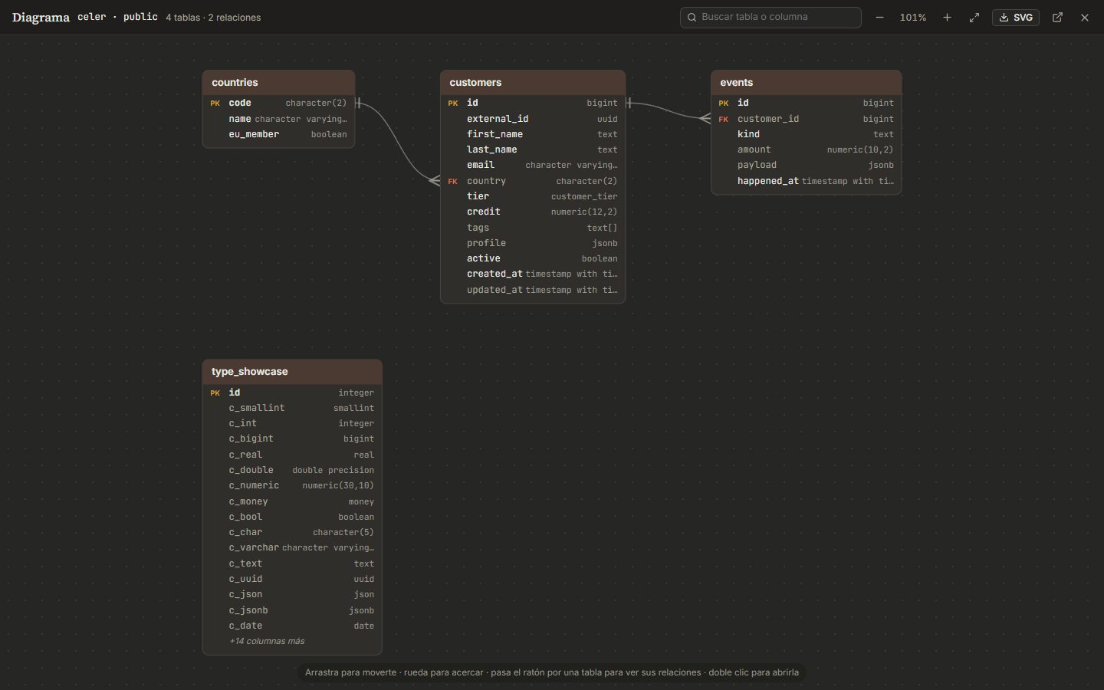Click the kind column in events
1104x690 pixels.
[807, 134]
